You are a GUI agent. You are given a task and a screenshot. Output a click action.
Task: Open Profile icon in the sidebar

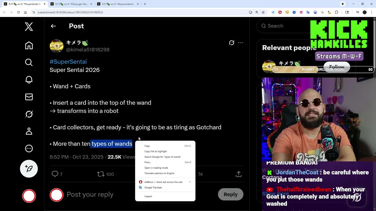coord(29,131)
